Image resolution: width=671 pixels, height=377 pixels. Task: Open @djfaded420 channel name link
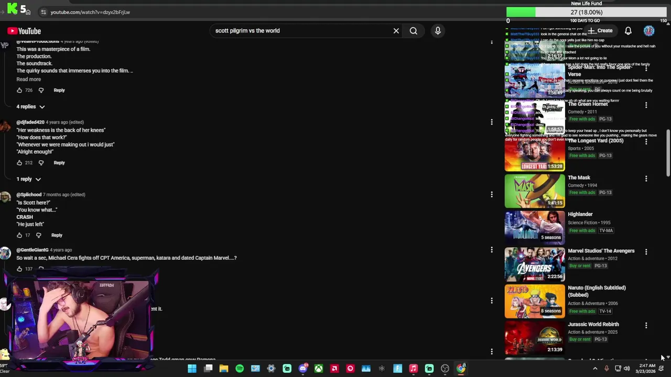tap(30, 122)
